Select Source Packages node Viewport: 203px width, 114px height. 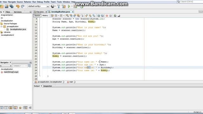point(10,23)
